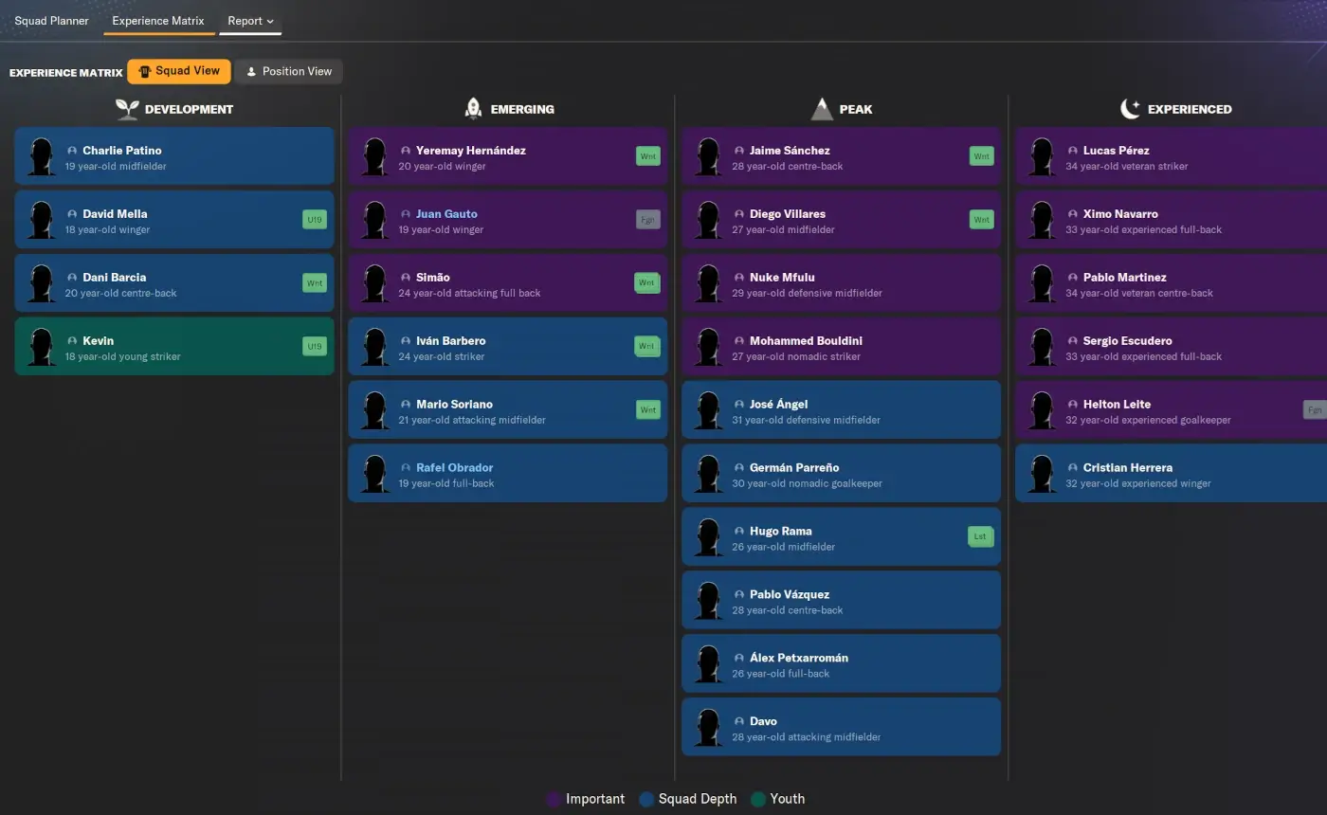Click the small person icon beside Rafel Obrador
Image resolution: width=1327 pixels, height=815 pixels.
coord(406,468)
